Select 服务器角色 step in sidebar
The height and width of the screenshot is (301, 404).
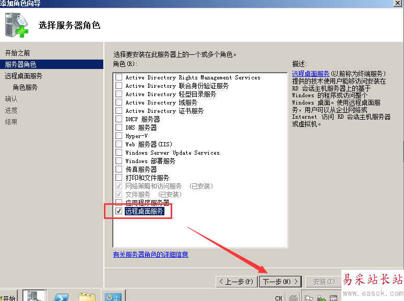52,64
